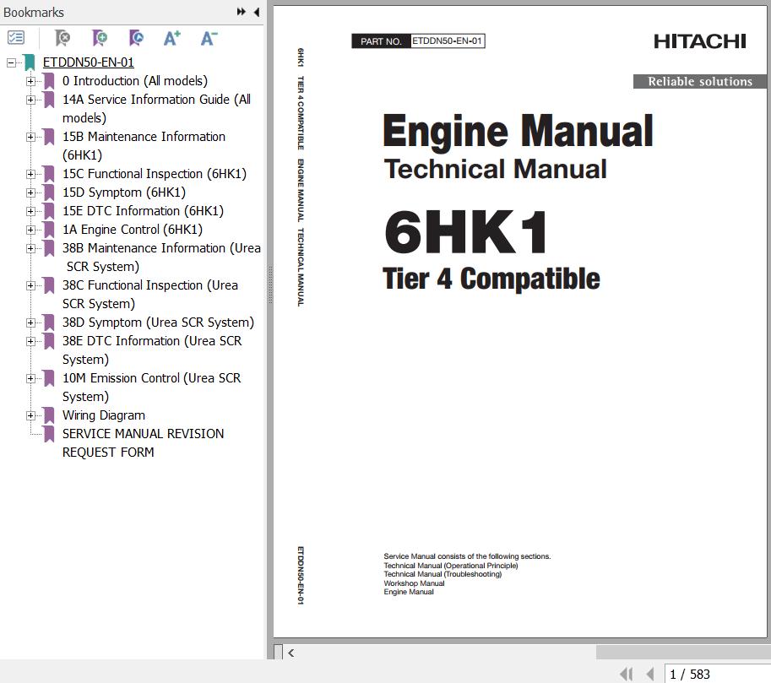Click the 'Reliable solutions' banner

tap(699, 82)
